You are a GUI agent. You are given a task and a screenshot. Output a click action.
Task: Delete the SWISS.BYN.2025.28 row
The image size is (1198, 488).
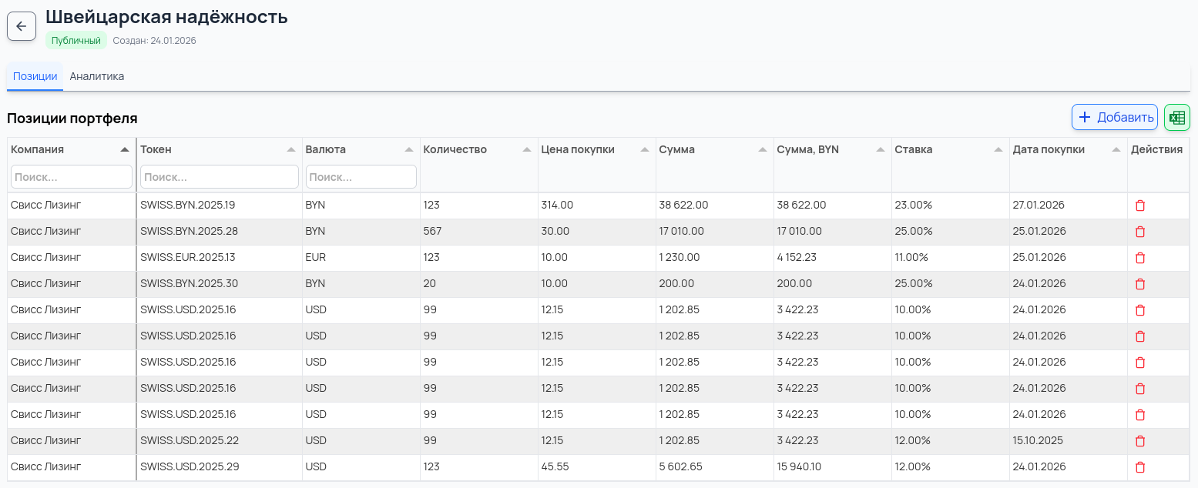[x=1140, y=232]
